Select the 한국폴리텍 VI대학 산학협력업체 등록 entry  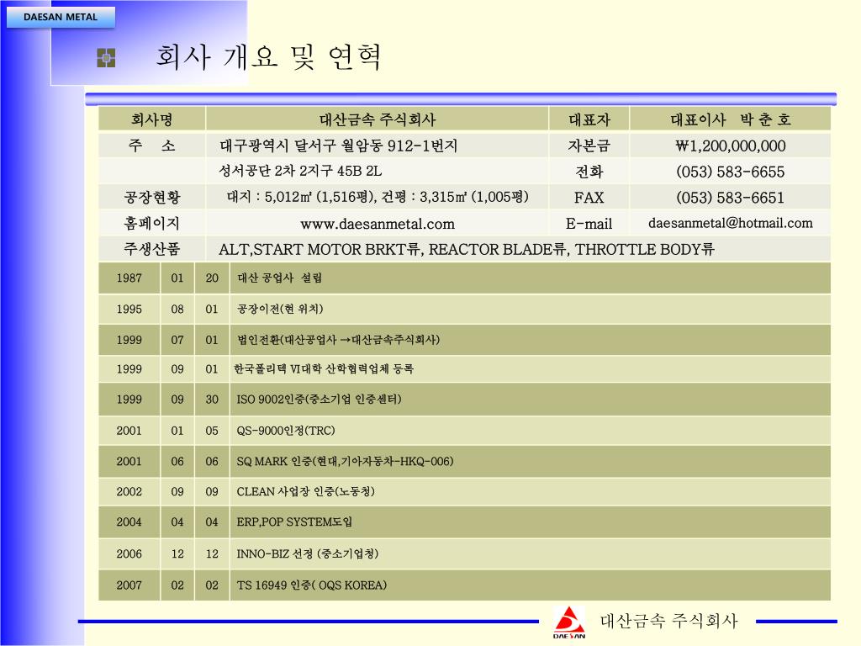click(x=324, y=368)
